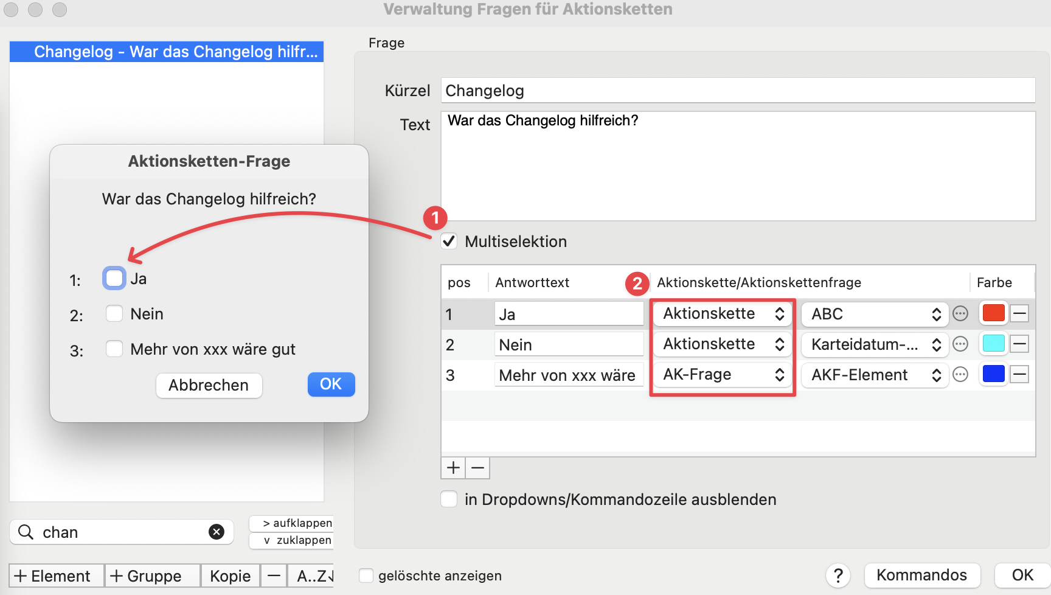The height and width of the screenshot is (595, 1051).
Task: Click the Farbe column header
Action: tap(994, 282)
